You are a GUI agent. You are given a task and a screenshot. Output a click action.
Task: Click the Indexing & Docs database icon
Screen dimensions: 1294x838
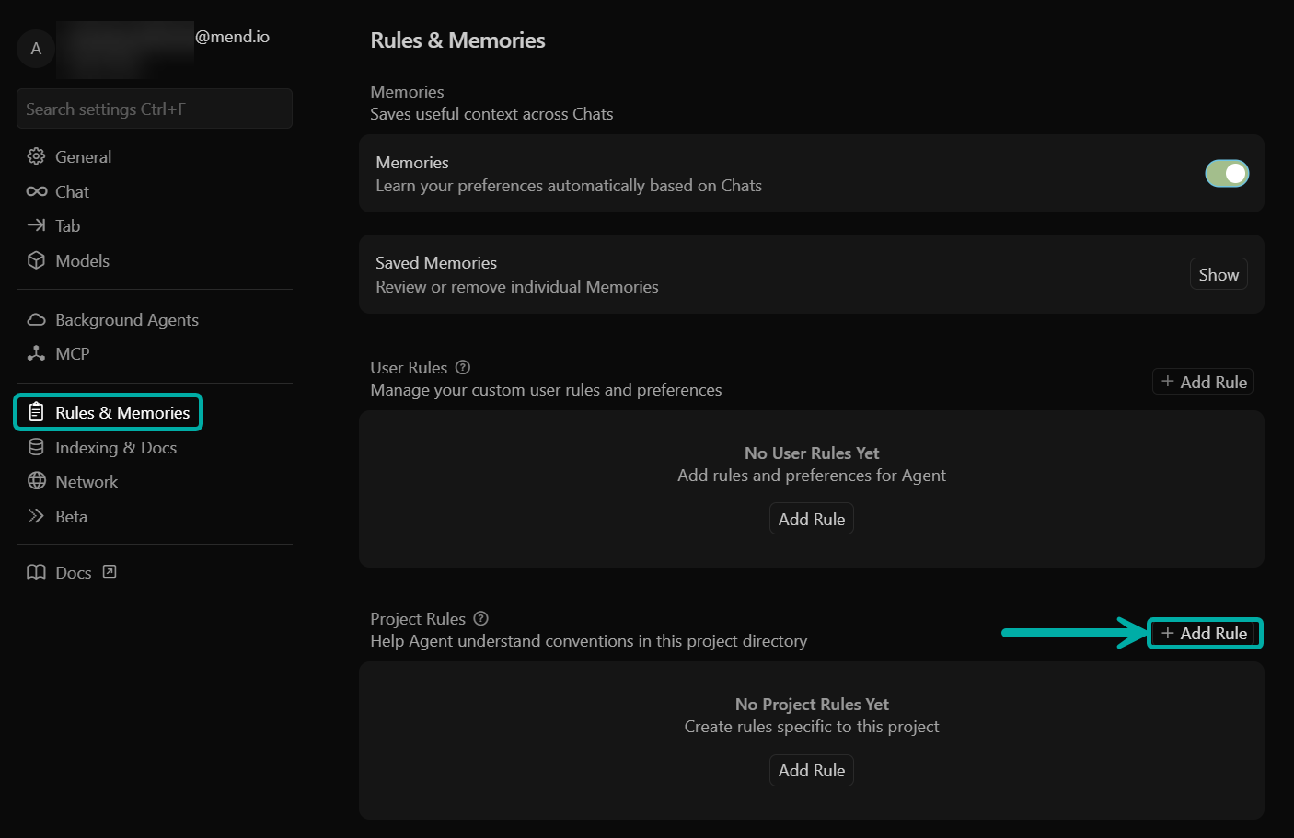click(36, 447)
